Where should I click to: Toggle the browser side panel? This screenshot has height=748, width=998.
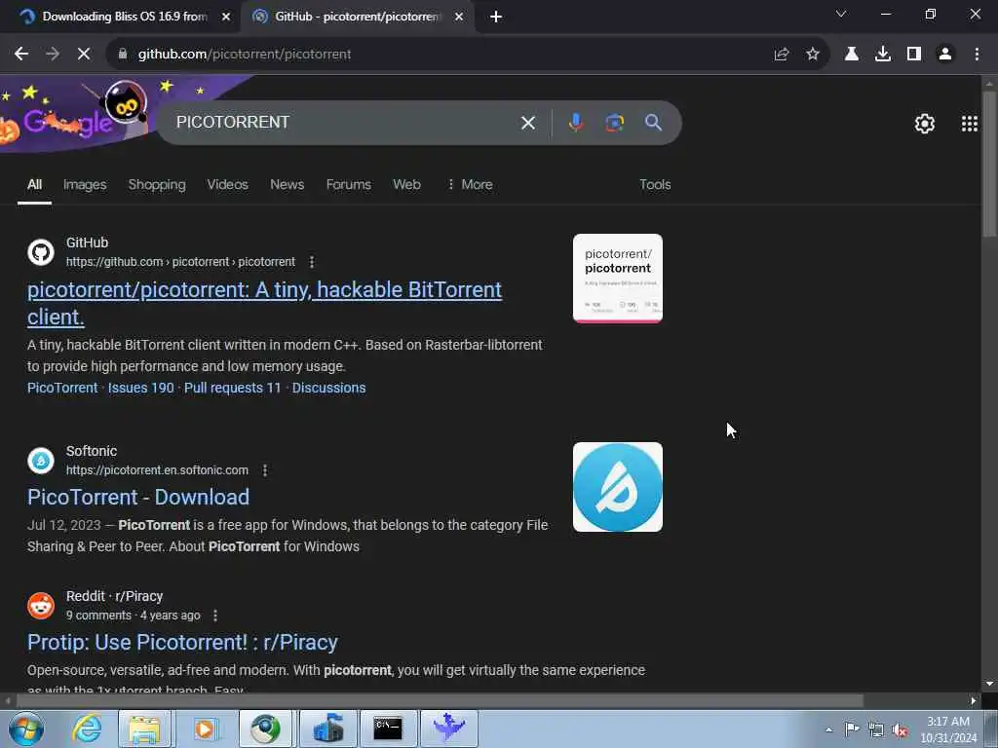click(913, 55)
